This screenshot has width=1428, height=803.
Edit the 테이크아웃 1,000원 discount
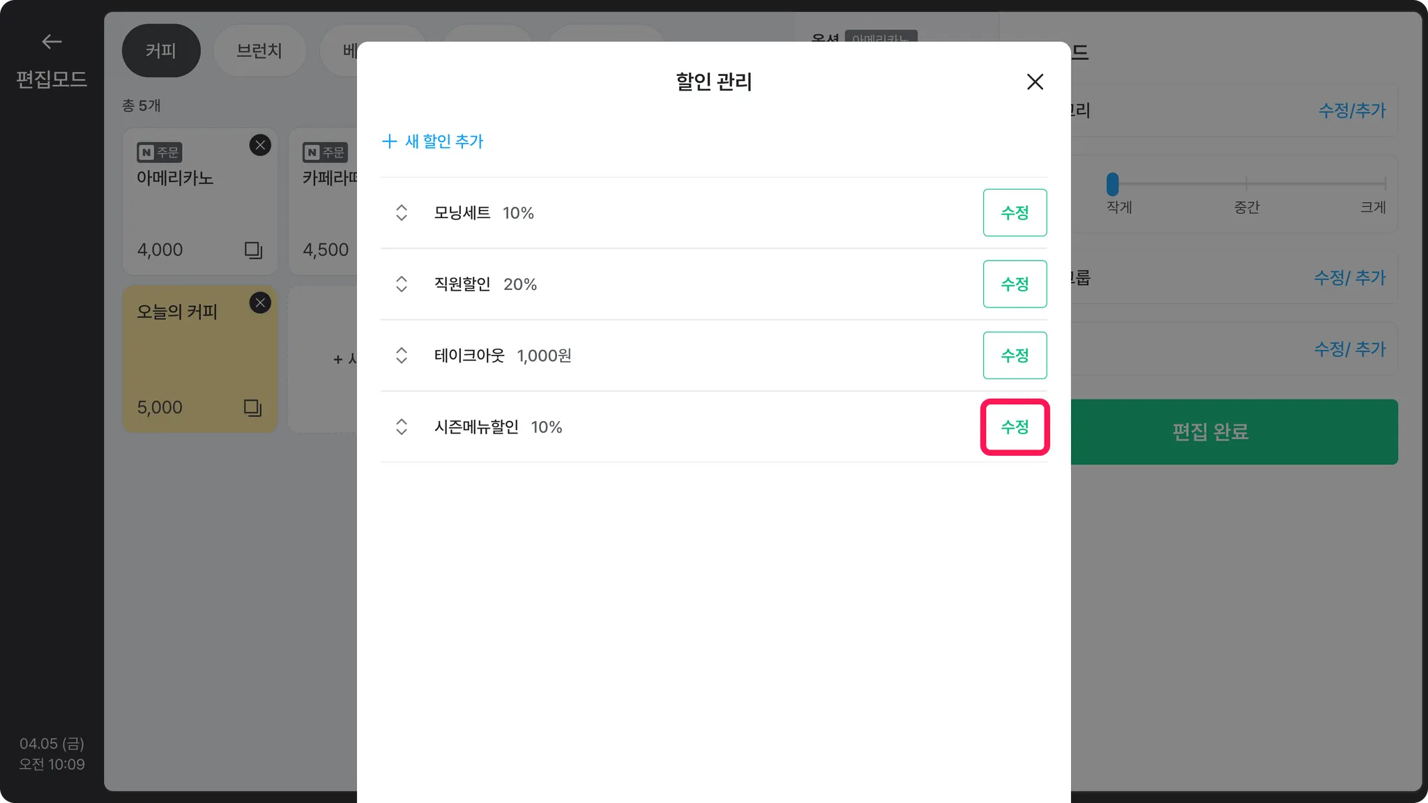coord(1015,355)
